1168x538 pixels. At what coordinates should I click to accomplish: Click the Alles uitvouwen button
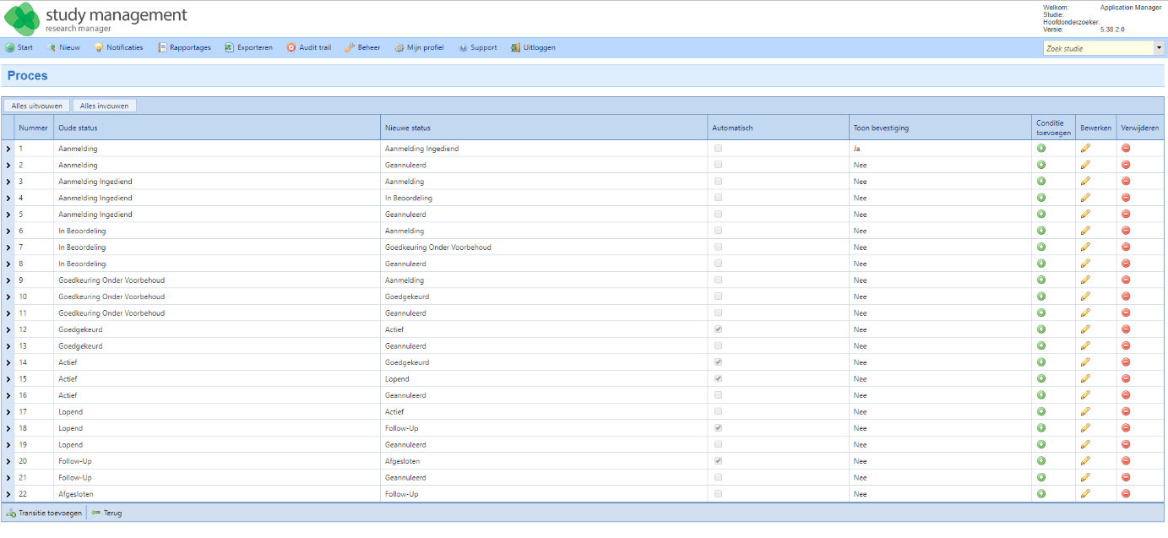click(37, 106)
